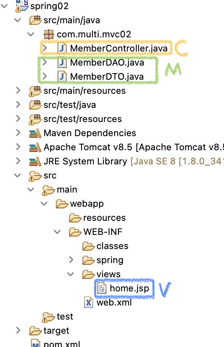Collapse the views folder
The image size is (224, 347).
click(70, 274)
